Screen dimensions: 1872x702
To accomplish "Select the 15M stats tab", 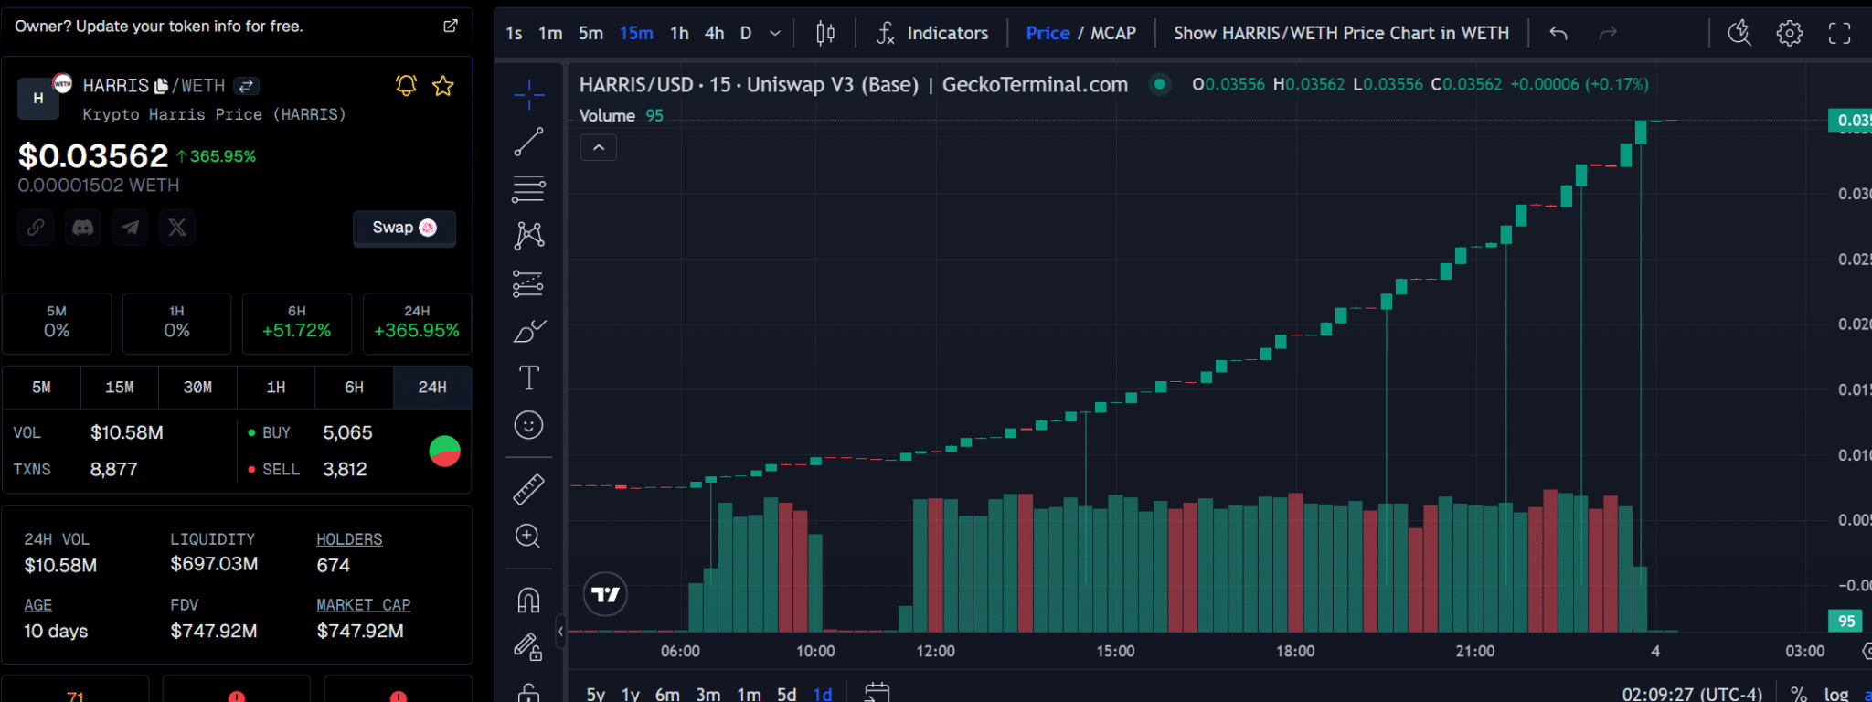I will 120,388.
